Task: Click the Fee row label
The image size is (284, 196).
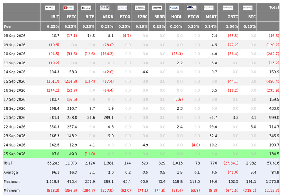Action: (7, 26)
